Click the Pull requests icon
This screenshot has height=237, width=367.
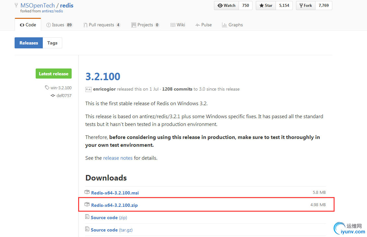[86, 25]
